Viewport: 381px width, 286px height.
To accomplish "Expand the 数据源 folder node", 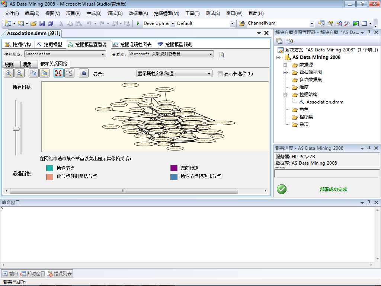I will [x=285, y=65].
